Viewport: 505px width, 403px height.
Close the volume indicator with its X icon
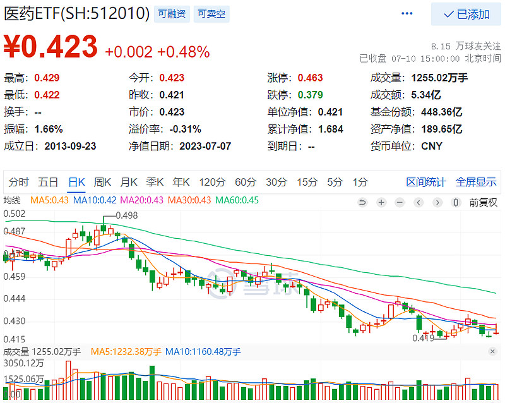coord(492,351)
